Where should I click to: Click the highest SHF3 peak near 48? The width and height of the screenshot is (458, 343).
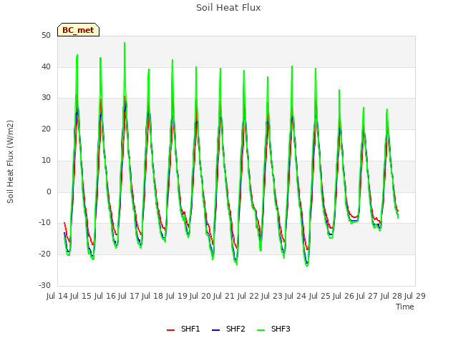[x=125, y=43]
